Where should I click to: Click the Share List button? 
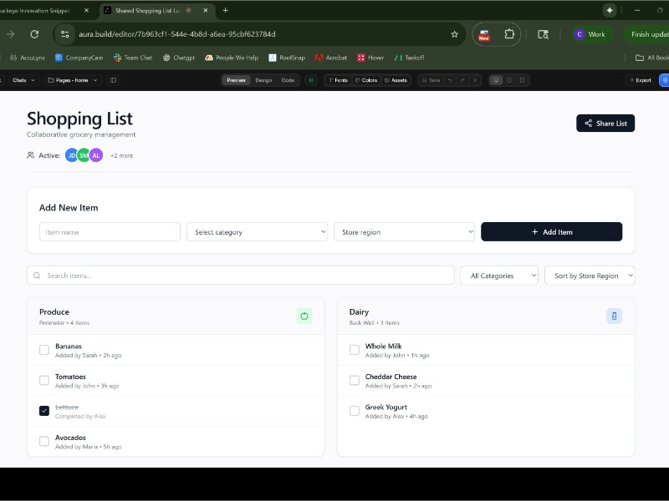pos(605,124)
